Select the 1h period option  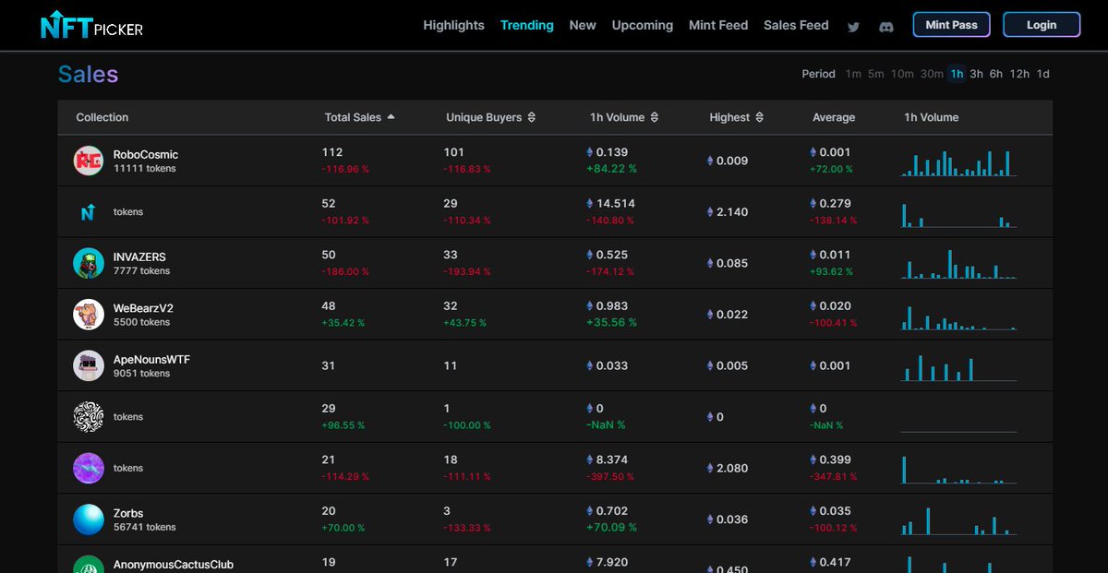point(957,74)
